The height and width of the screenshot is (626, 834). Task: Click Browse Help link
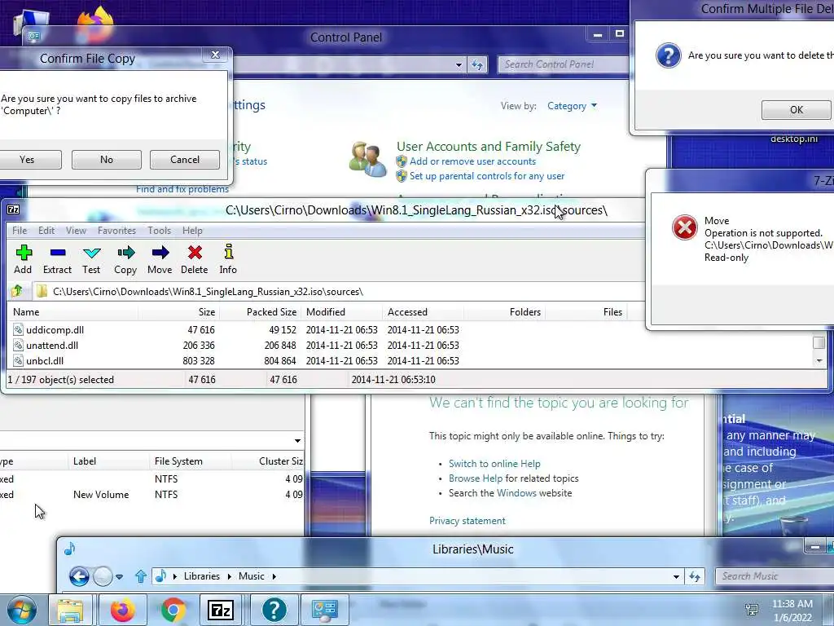click(x=476, y=478)
